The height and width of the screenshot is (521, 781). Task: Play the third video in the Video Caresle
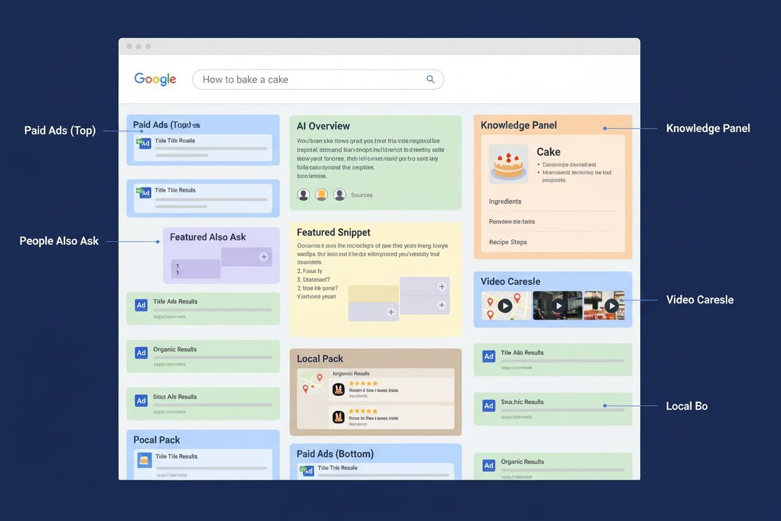[611, 306]
